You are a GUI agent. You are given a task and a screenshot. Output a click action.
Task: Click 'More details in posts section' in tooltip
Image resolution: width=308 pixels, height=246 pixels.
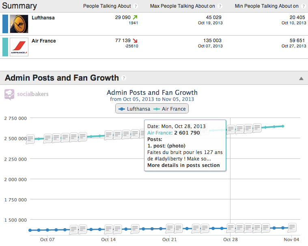pyautogui.click(x=183, y=165)
